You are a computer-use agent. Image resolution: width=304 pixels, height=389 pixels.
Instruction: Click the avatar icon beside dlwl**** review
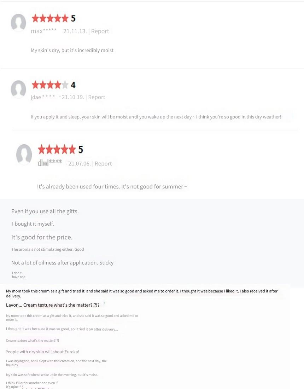[24, 155]
